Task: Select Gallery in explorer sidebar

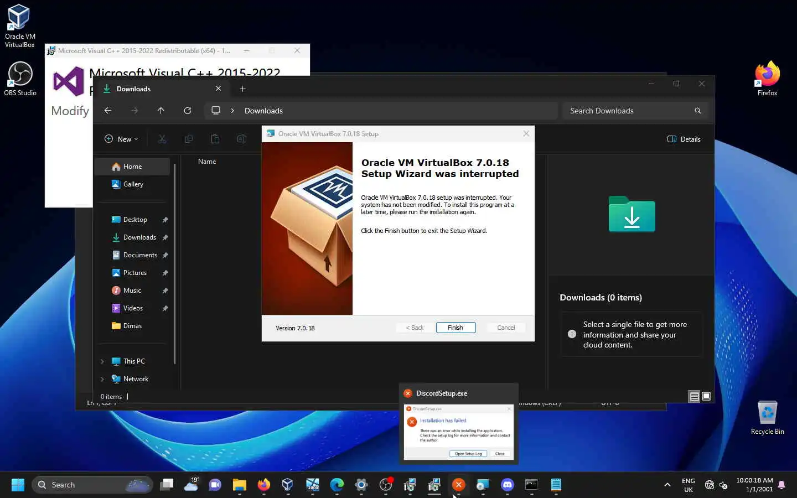Action: (132, 184)
